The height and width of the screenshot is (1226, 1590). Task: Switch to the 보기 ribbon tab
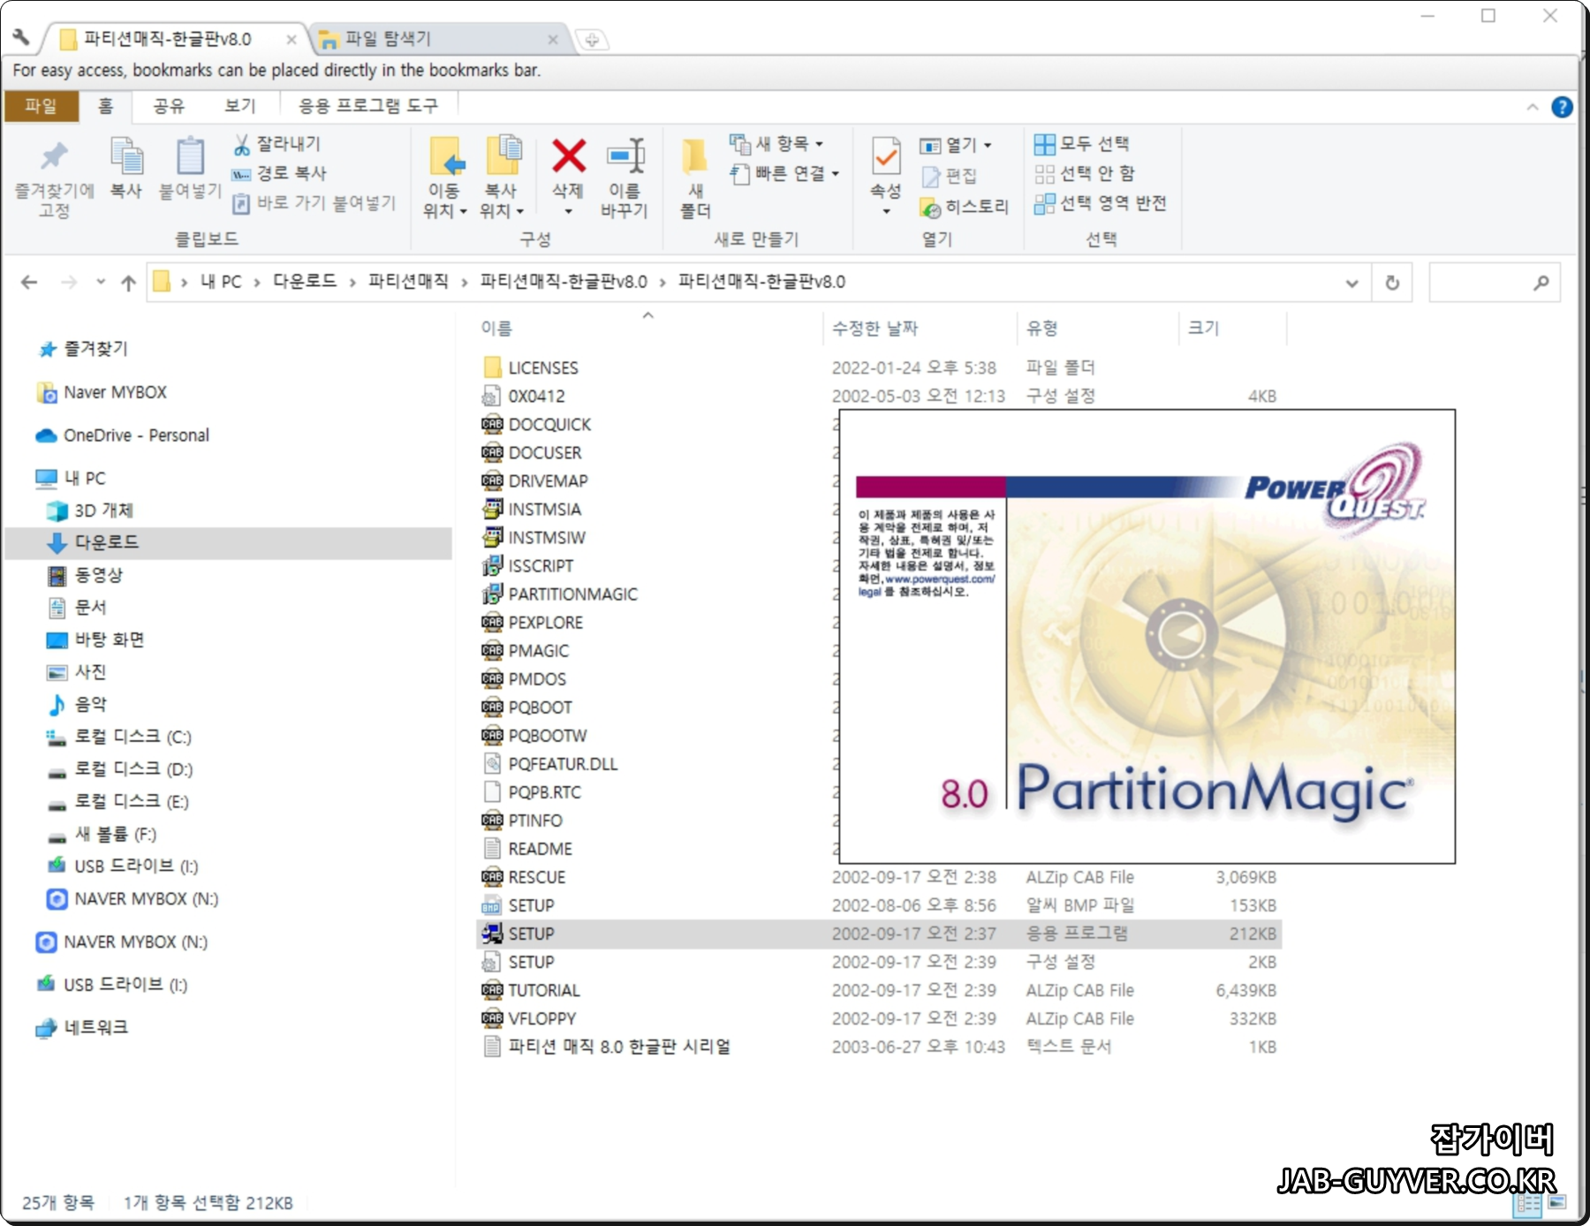tap(239, 106)
